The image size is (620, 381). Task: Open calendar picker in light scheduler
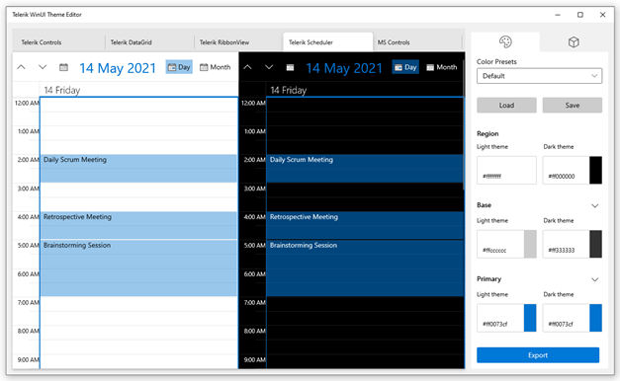point(63,67)
